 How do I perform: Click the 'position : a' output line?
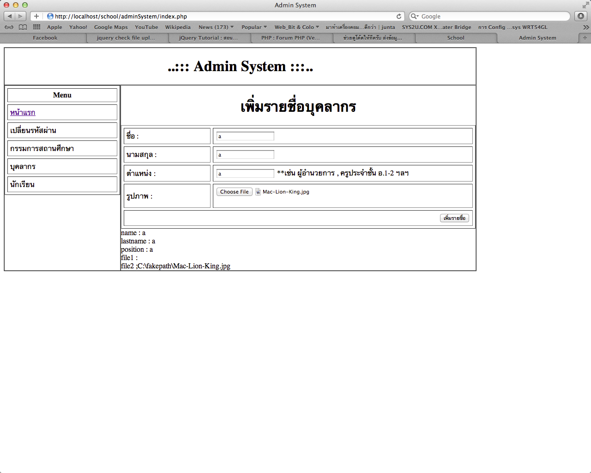click(137, 249)
